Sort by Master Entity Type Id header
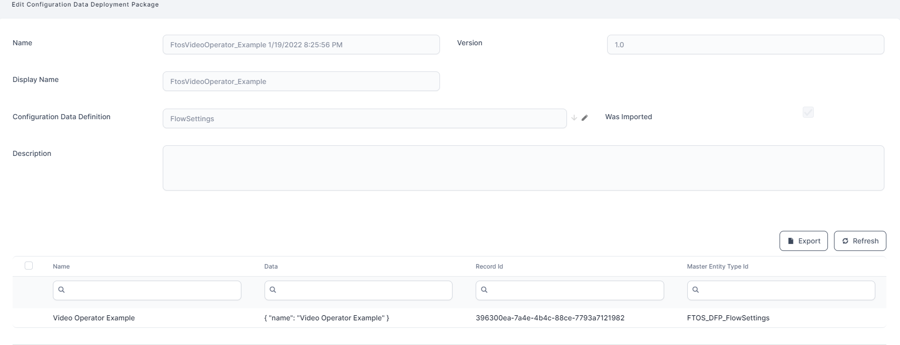 [717, 267]
